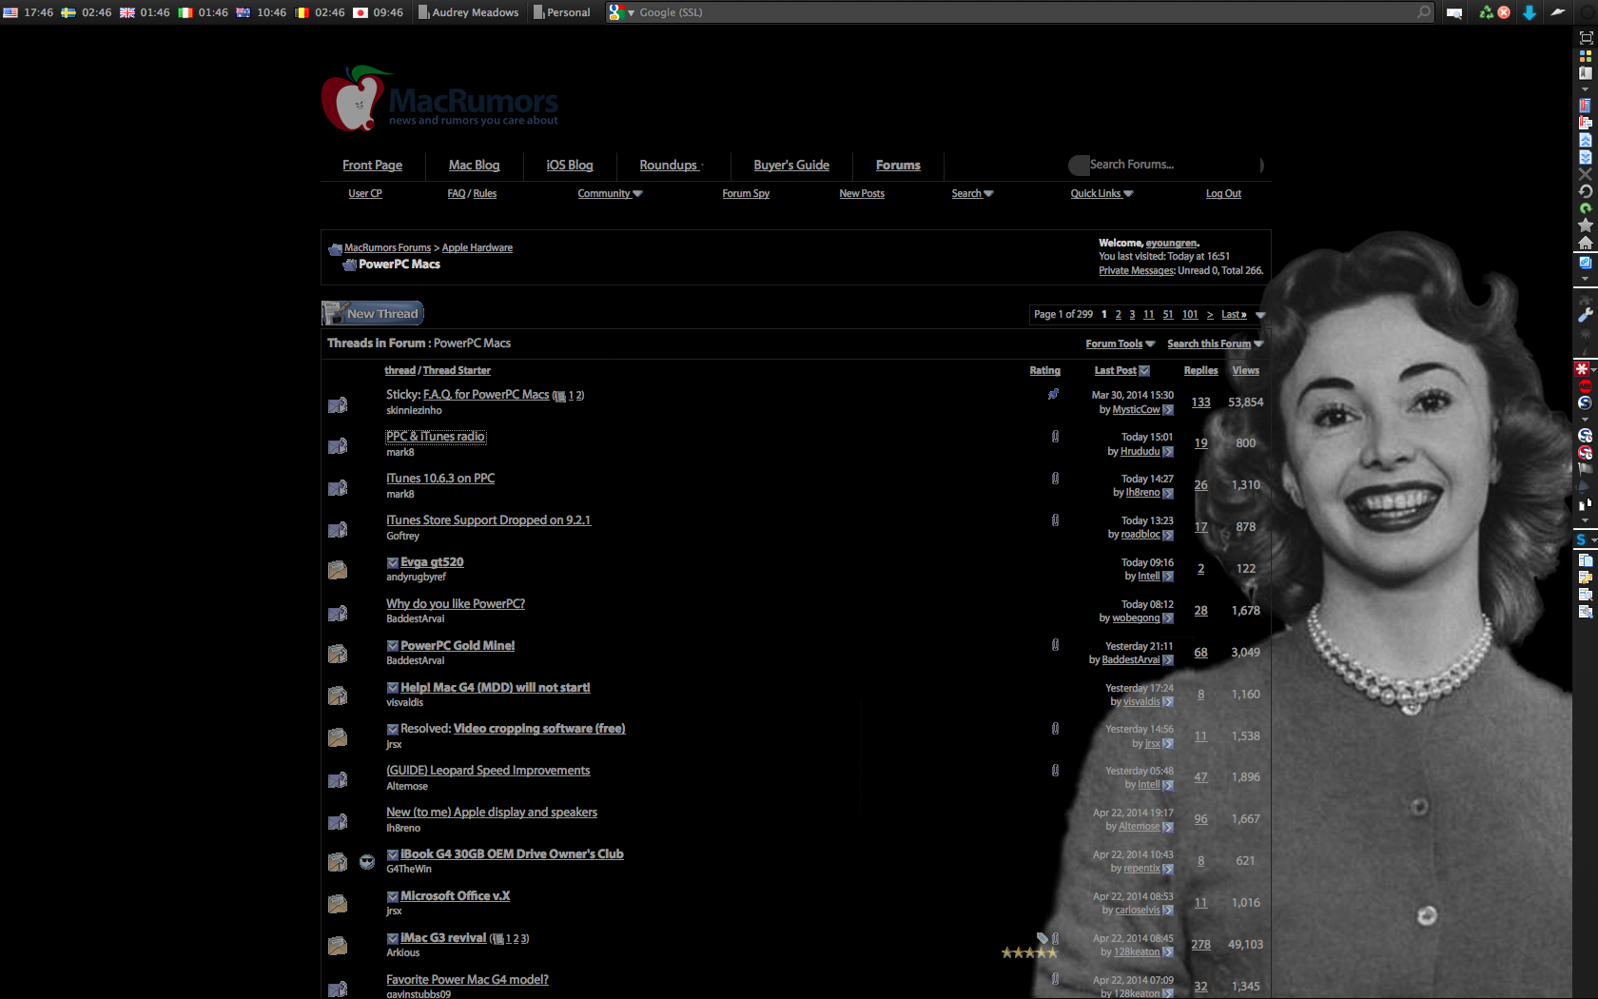Viewport: 1598px width, 999px height.
Task: Open the Audrey Meadows bookmark
Action: 469,12
